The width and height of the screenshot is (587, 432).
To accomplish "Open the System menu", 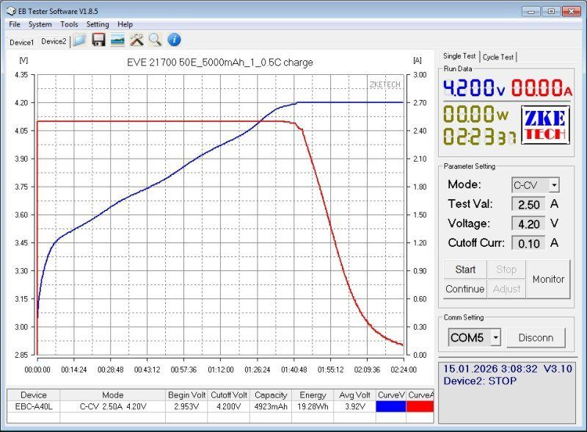I will tap(40, 24).
